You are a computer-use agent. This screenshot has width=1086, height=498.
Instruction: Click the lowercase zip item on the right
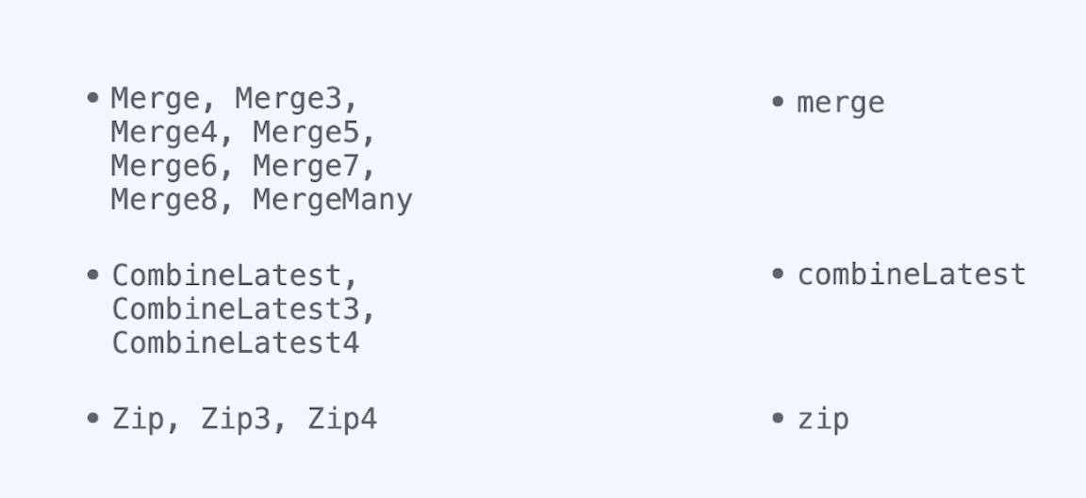tap(823, 420)
